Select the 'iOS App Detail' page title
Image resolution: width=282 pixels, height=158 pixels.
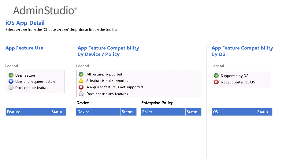25,23
